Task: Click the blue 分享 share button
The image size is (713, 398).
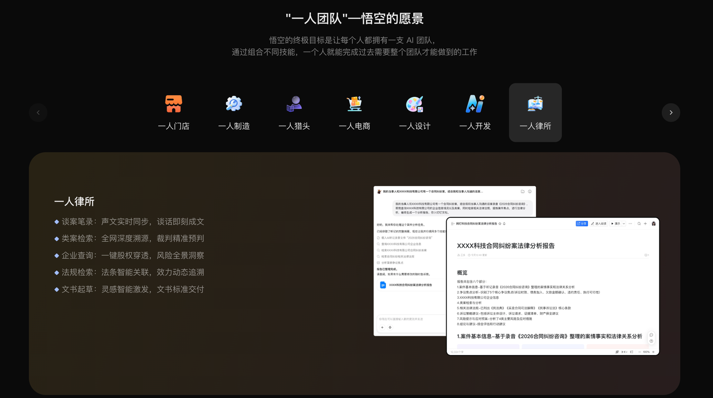Action: [582, 224]
